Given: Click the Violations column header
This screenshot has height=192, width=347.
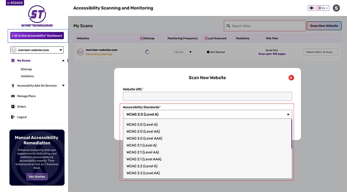Looking at the screenshot, I should tap(243, 38).
